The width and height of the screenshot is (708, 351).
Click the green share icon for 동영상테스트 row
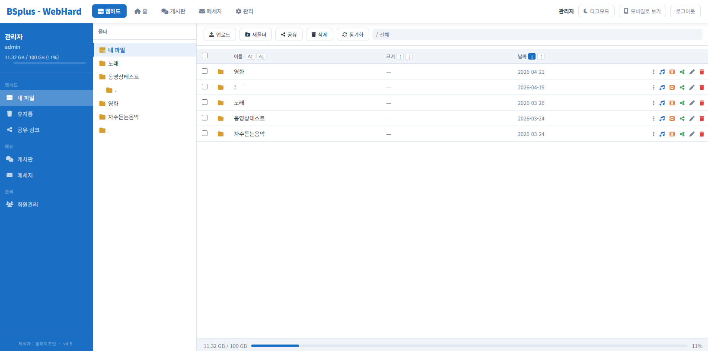[682, 119]
